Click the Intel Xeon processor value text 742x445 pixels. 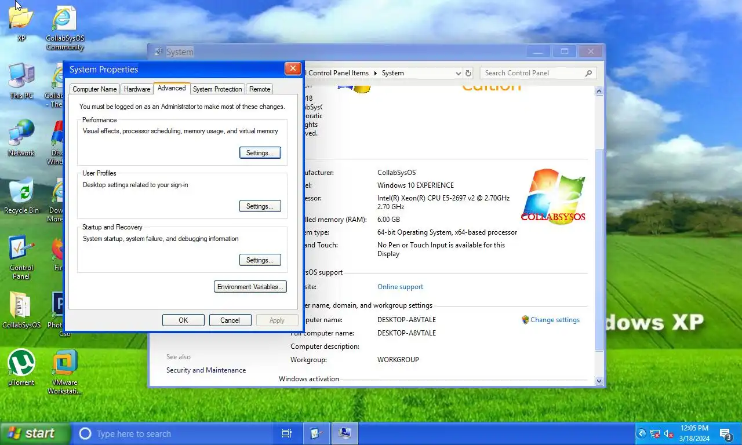click(x=443, y=202)
